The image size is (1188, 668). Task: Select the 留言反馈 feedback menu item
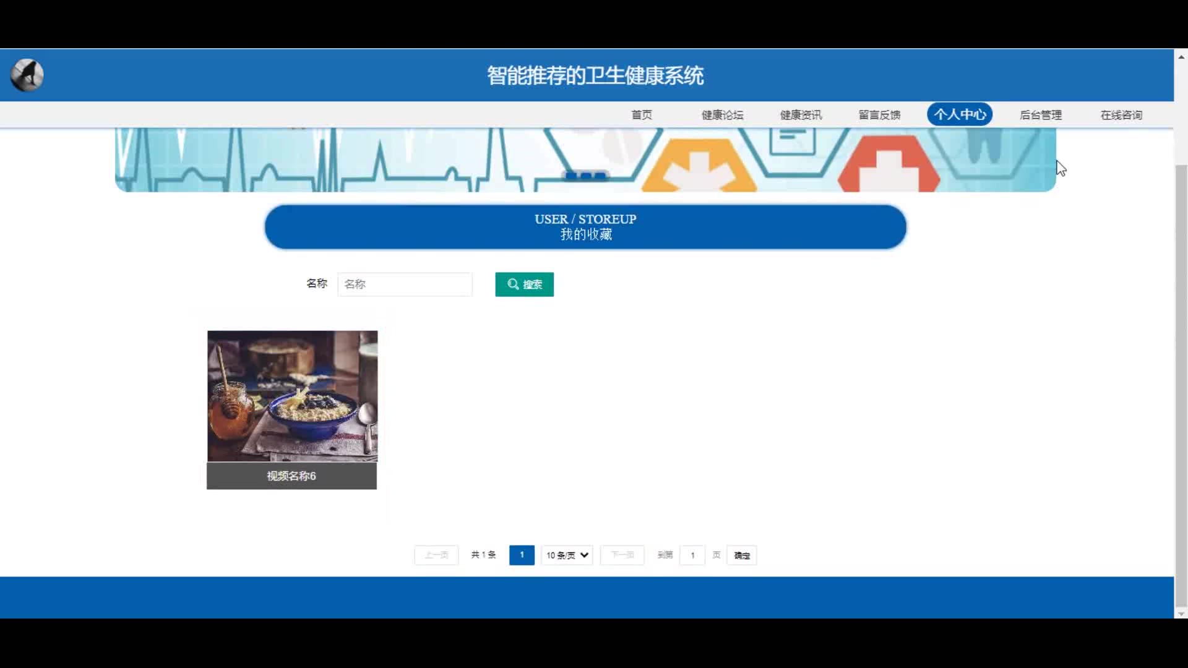pos(879,115)
